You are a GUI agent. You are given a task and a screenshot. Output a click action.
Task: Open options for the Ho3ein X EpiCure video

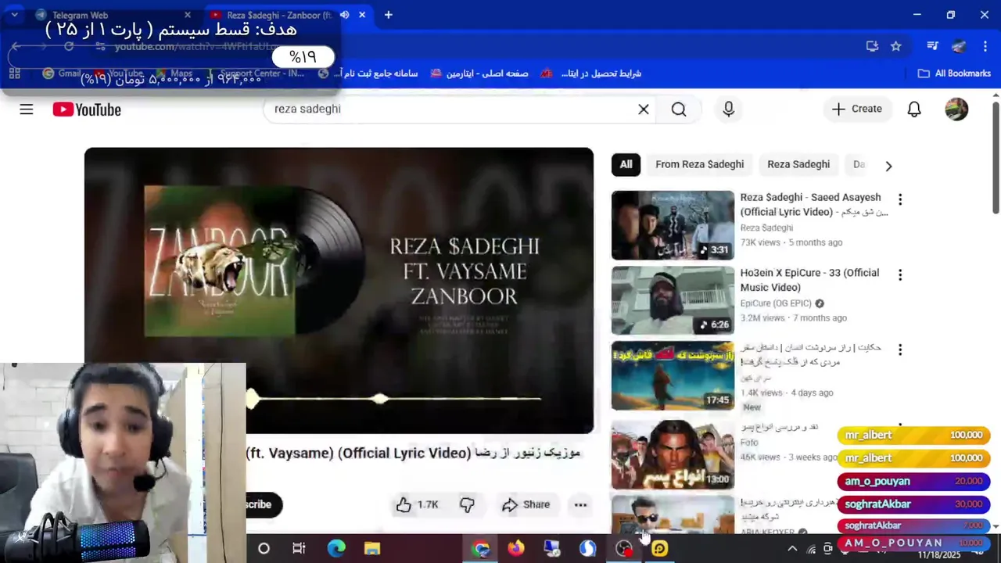point(900,275)
